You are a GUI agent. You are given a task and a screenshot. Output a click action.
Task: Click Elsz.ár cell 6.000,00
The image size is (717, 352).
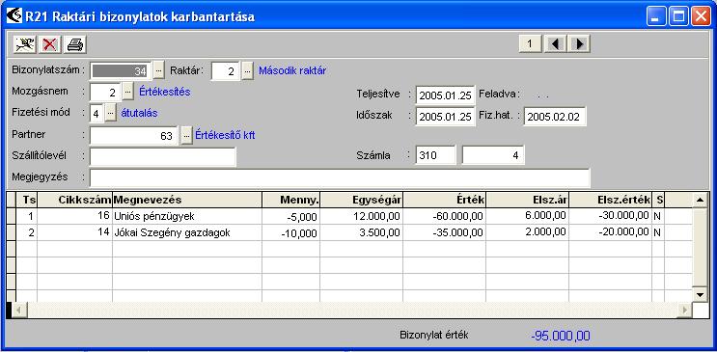(528, 216)
